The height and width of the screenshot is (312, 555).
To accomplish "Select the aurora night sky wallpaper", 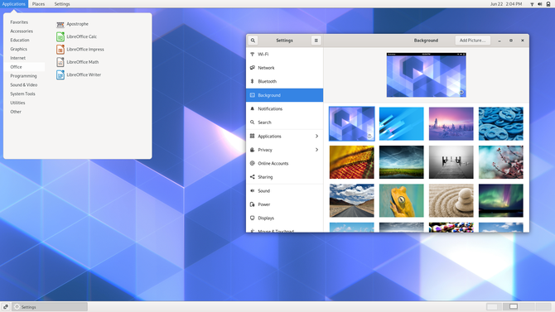I will coord(501,200).
